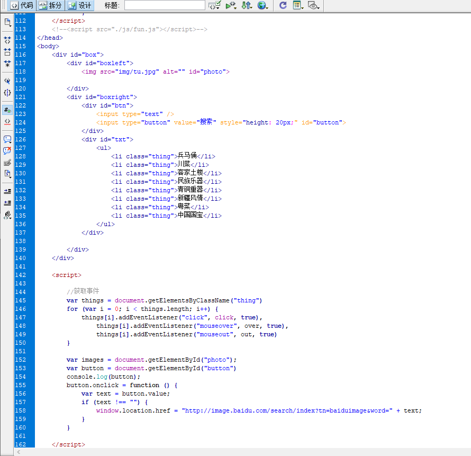
Task: Toggle highlight invalid code
Action: 7,122
